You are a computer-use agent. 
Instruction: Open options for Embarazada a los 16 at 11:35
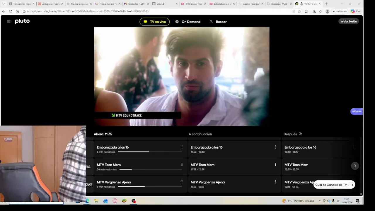click(x=182, y=147)
